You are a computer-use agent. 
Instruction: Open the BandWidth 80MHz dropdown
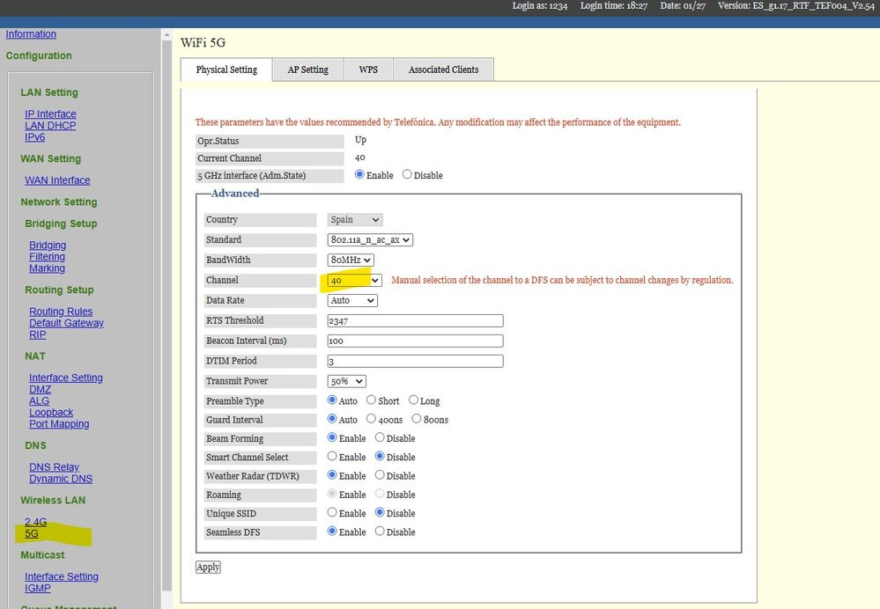(x=351, y=260)
